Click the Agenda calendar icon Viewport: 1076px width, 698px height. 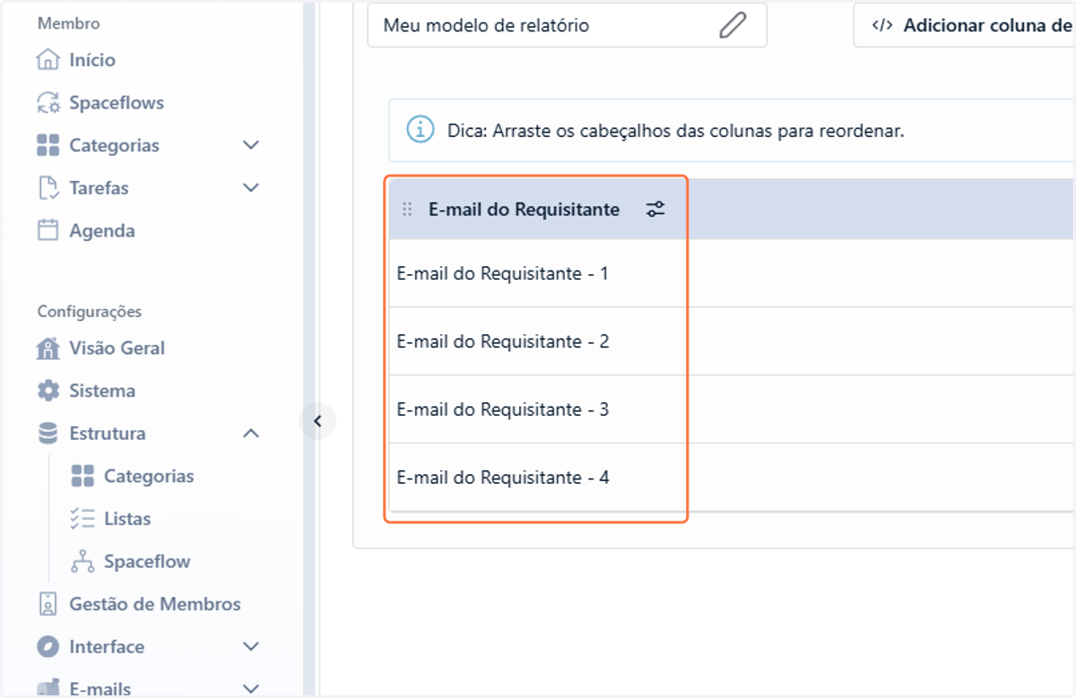point(48,230)
